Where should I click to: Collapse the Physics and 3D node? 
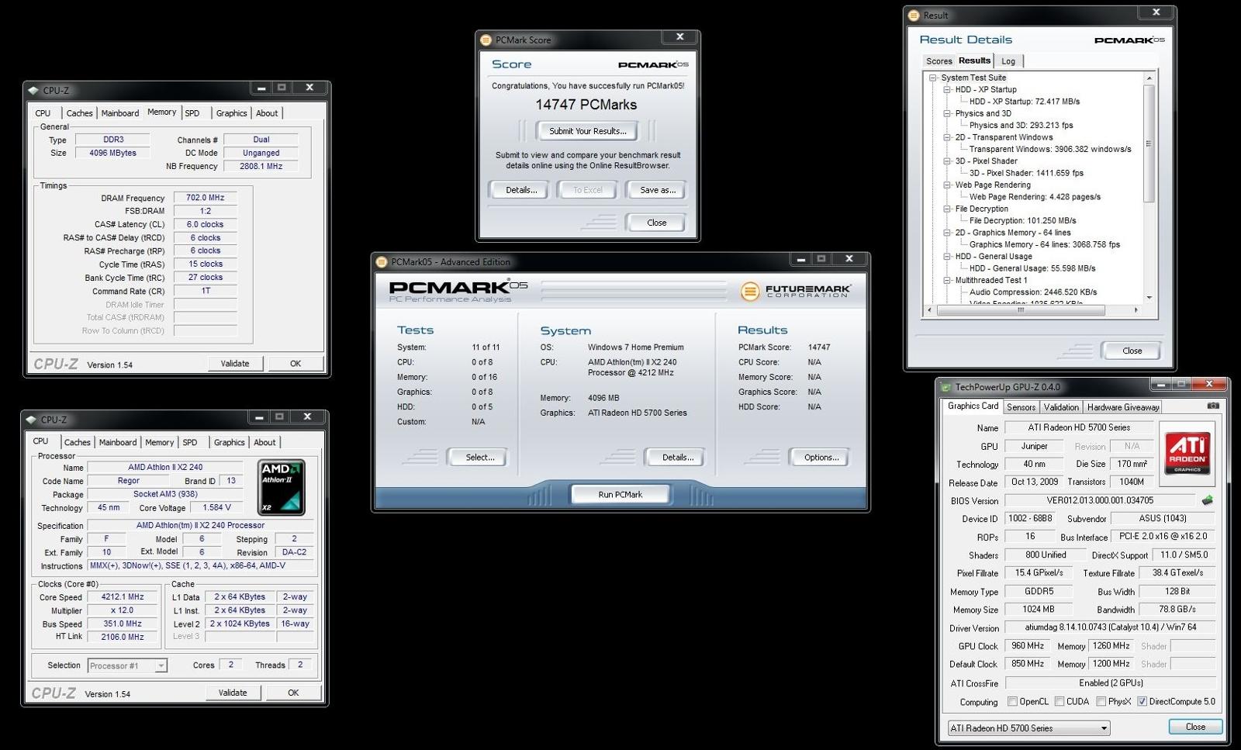point(947,113)
